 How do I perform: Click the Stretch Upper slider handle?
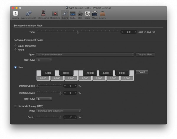tap(37, 86)
